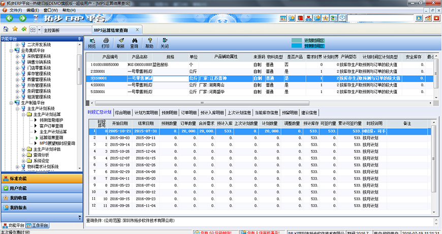The width and height of the screenshot is (442, 234).
Task: Select 预测信息维护 in the tree
Action: coord(51,120)
